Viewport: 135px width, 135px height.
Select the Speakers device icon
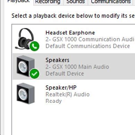(x=26, y=66)
